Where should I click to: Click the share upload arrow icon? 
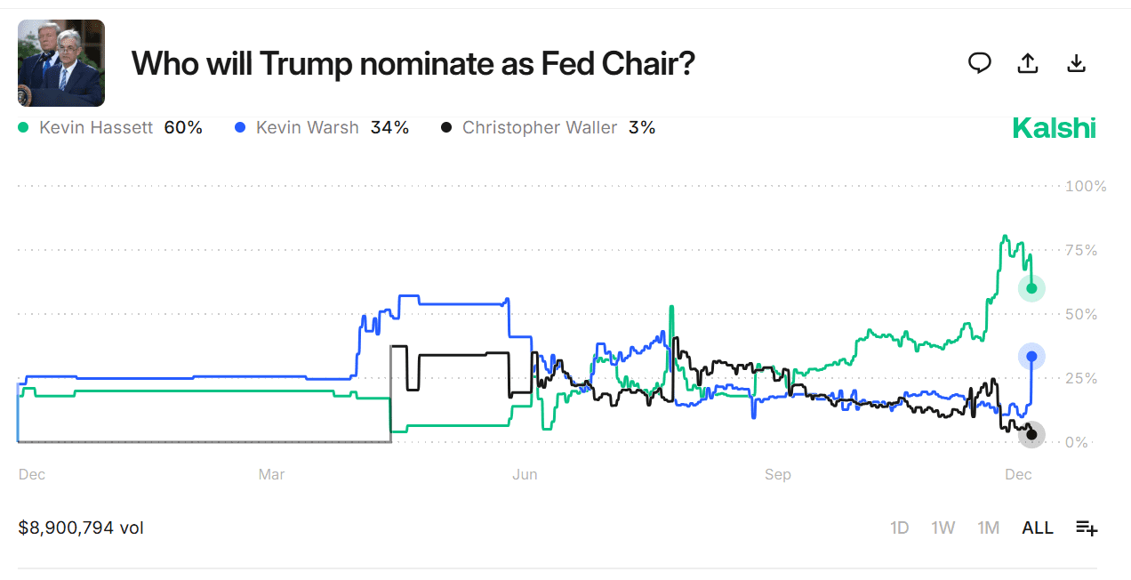pyautogui.click(x=1028, y=63)
